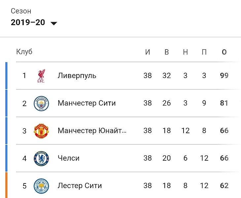Screen dimensions: 241x198
Task: Open the season dropdown arrow
Action: coord(54,23)
